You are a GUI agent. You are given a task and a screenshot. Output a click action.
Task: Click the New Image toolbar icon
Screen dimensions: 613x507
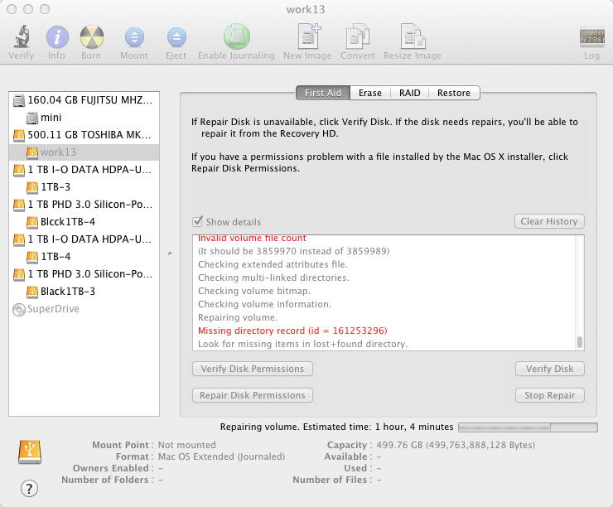click(x=308, y=36)
